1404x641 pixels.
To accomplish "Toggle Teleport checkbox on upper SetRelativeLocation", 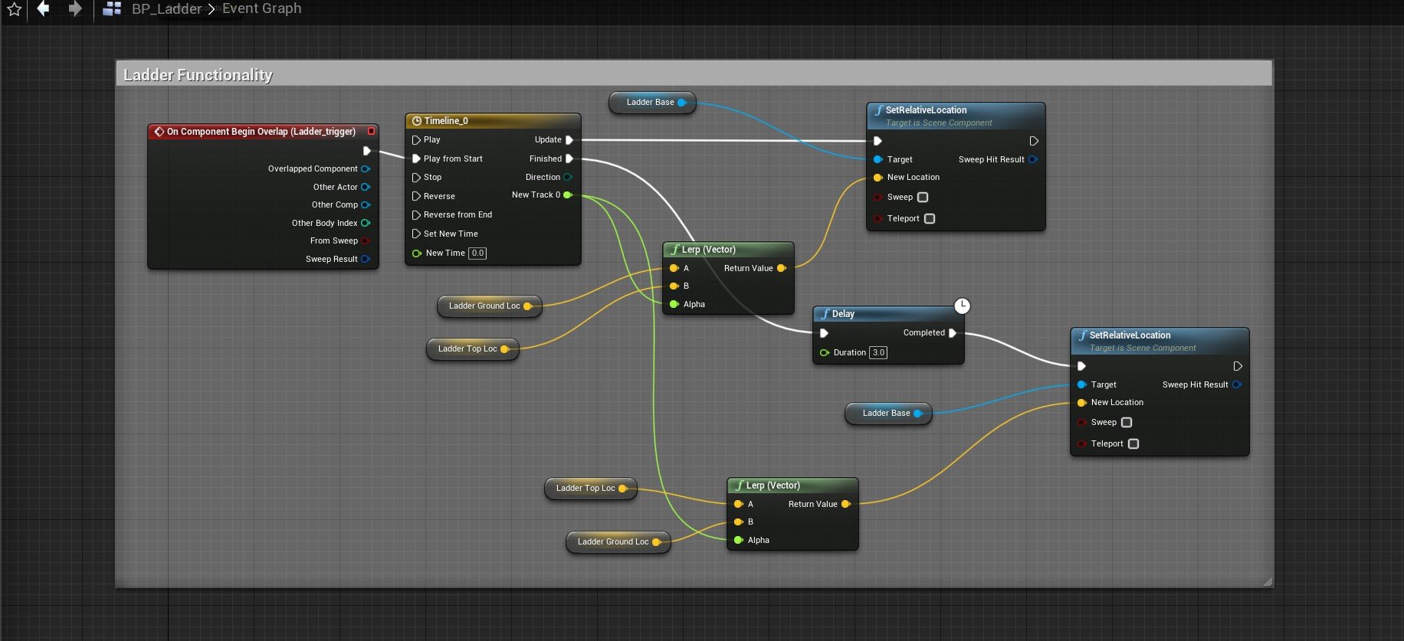I will 930,218.
